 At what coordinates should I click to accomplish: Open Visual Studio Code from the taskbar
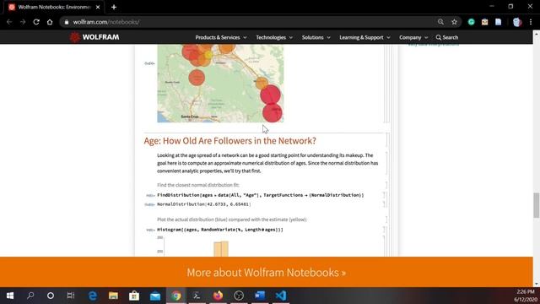pyautogui.click(x=281, y=296)
